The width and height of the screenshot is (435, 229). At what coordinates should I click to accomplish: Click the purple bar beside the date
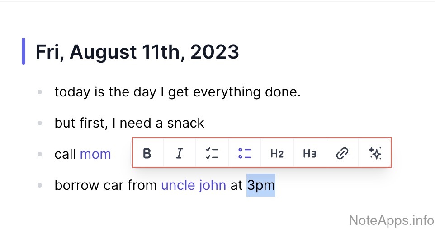pos(24,52)
